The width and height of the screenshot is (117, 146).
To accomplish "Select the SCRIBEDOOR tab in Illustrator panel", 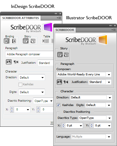I will click(x=65, y=30).
